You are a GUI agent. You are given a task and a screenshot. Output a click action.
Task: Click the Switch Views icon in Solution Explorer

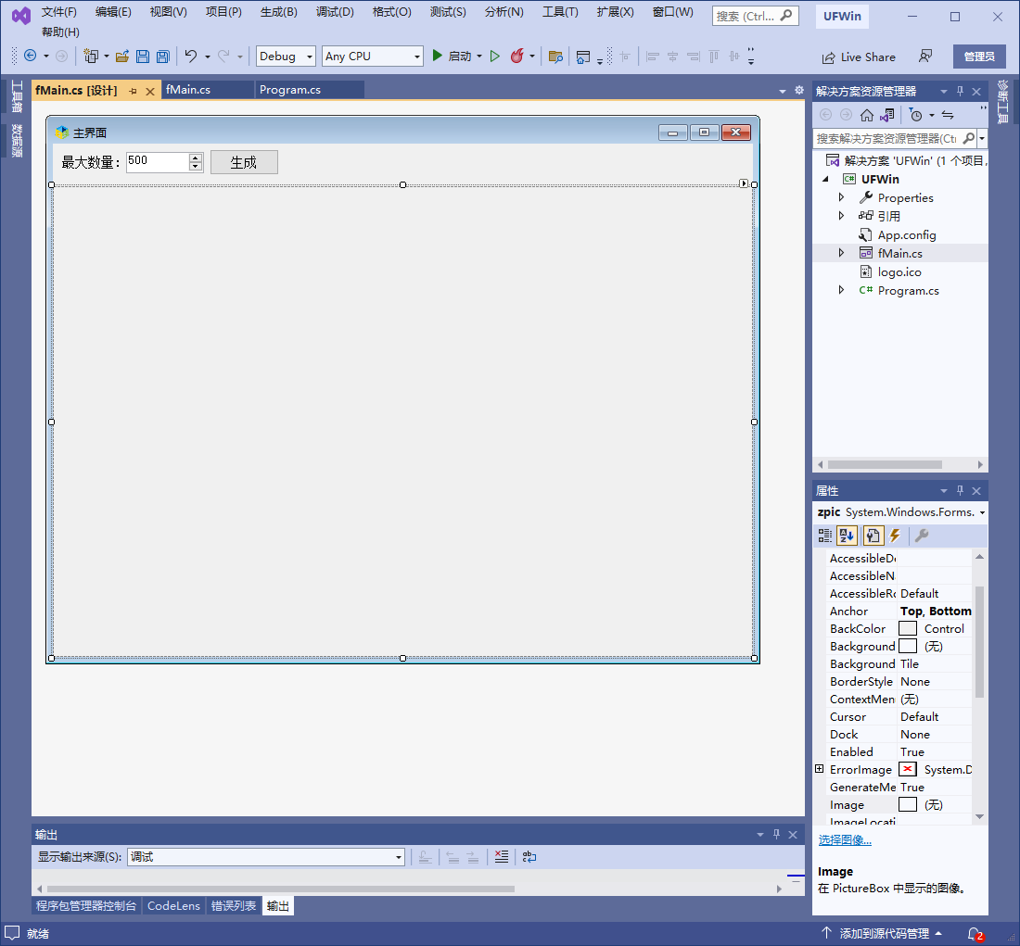pyautogui.click(x=887, y=115)
